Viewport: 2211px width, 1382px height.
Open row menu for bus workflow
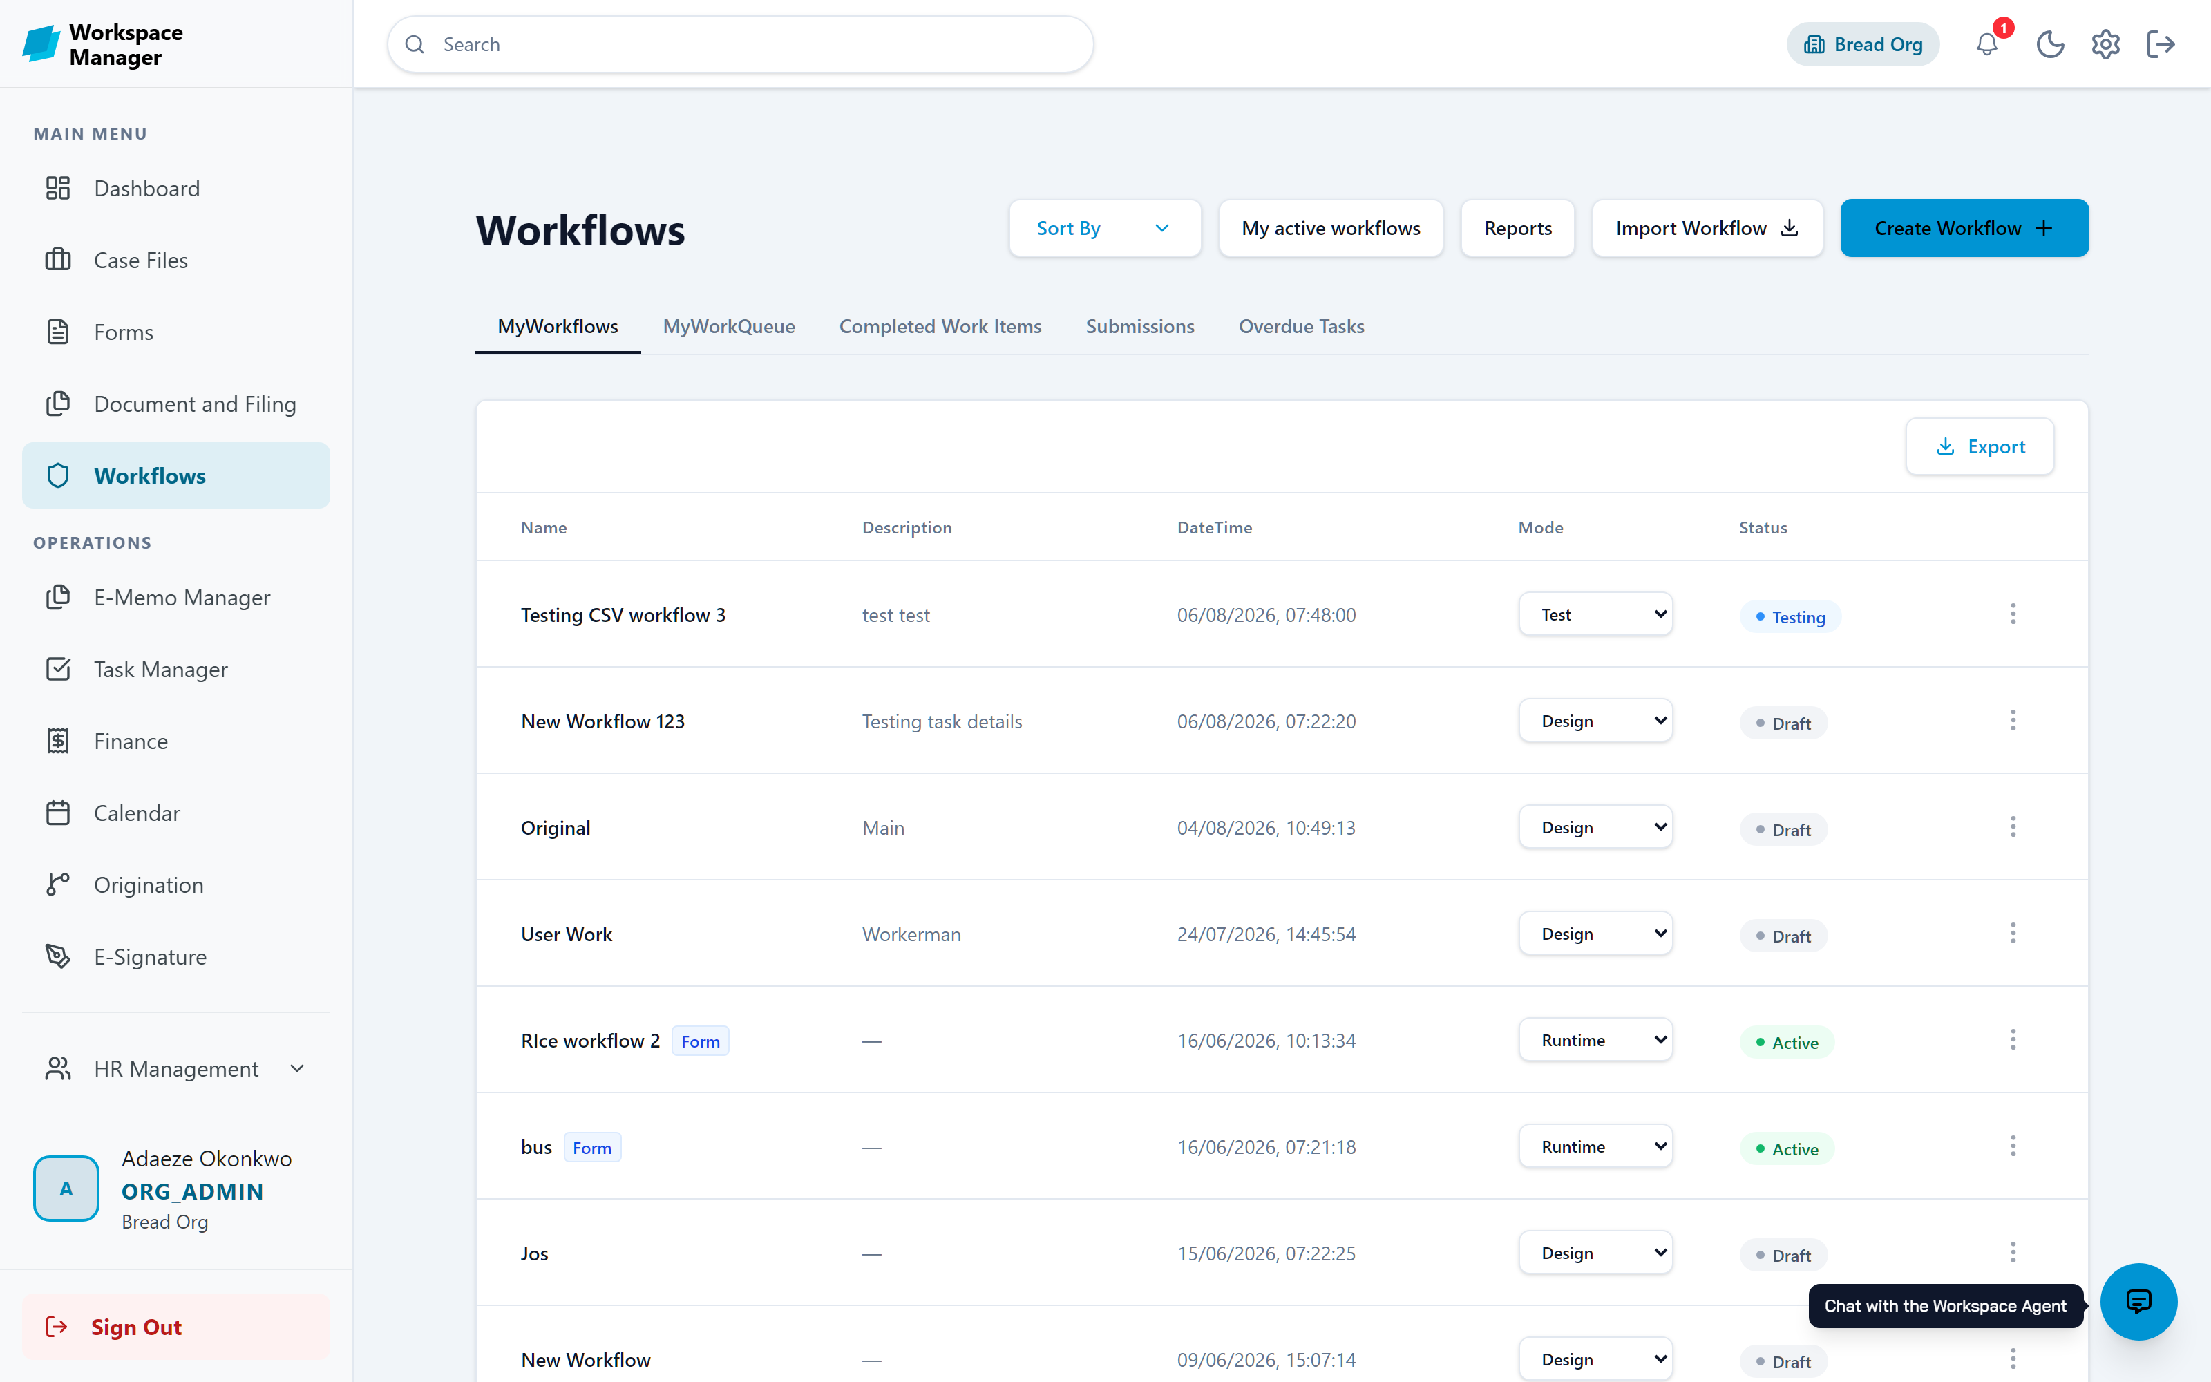[x=2013, y=1146]
